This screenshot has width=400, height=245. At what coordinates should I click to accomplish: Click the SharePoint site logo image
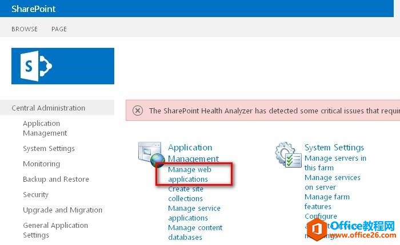[x=63, y=66]
